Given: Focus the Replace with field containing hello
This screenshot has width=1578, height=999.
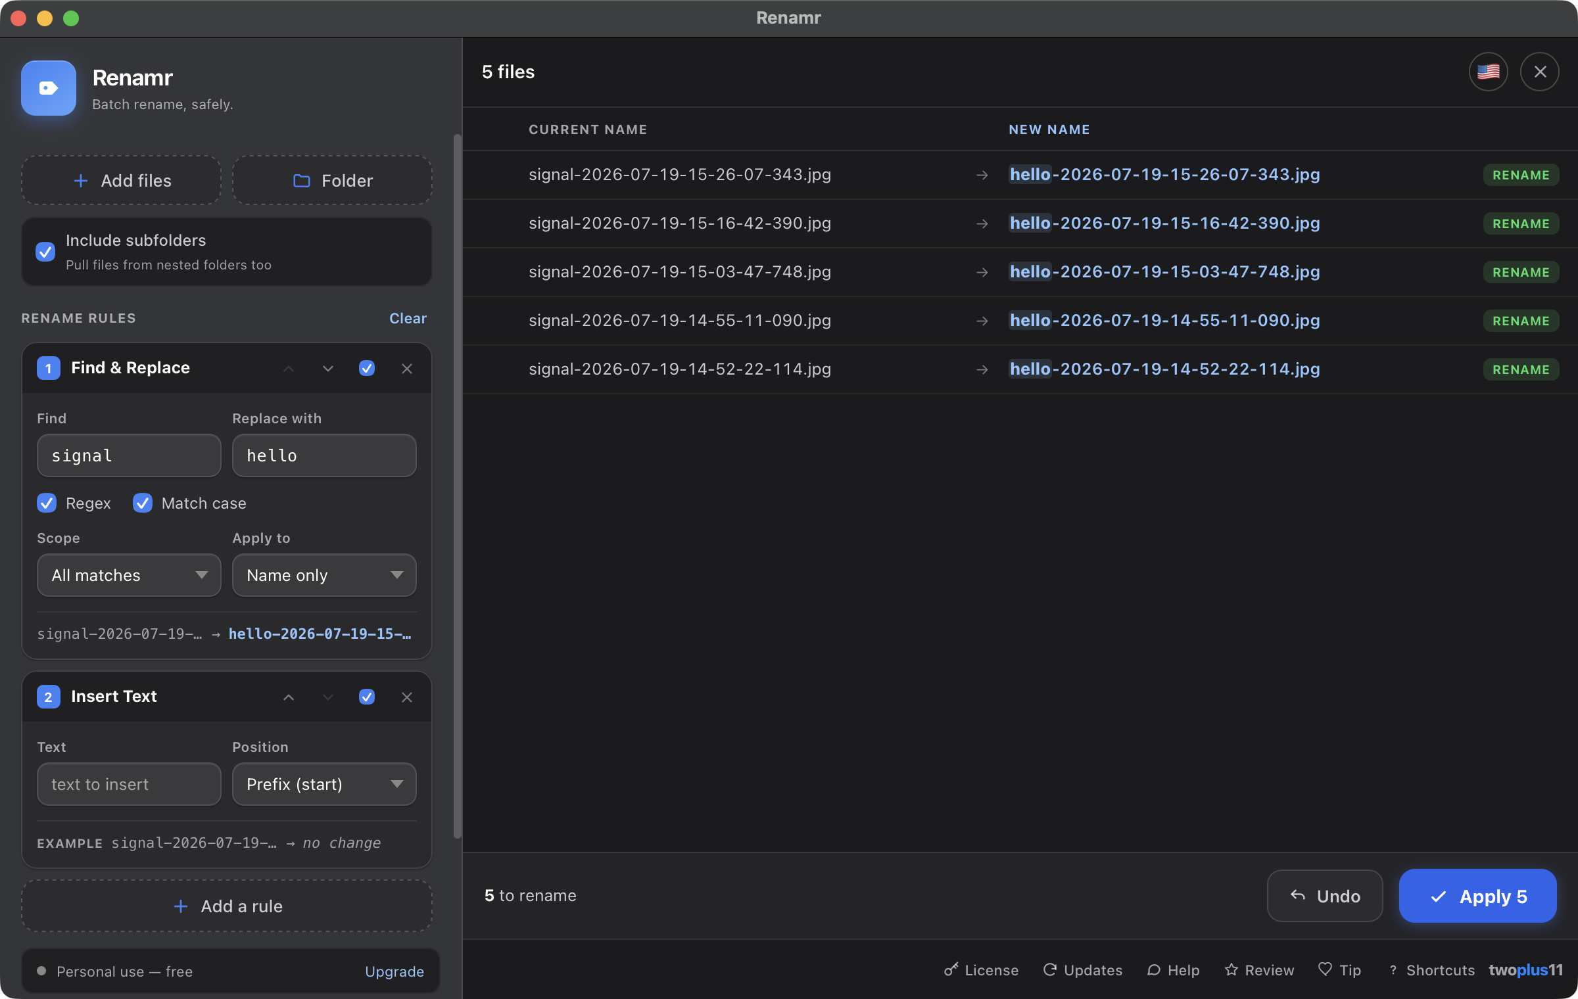Looking at the screenshot, I should click(x=324, y=455).
